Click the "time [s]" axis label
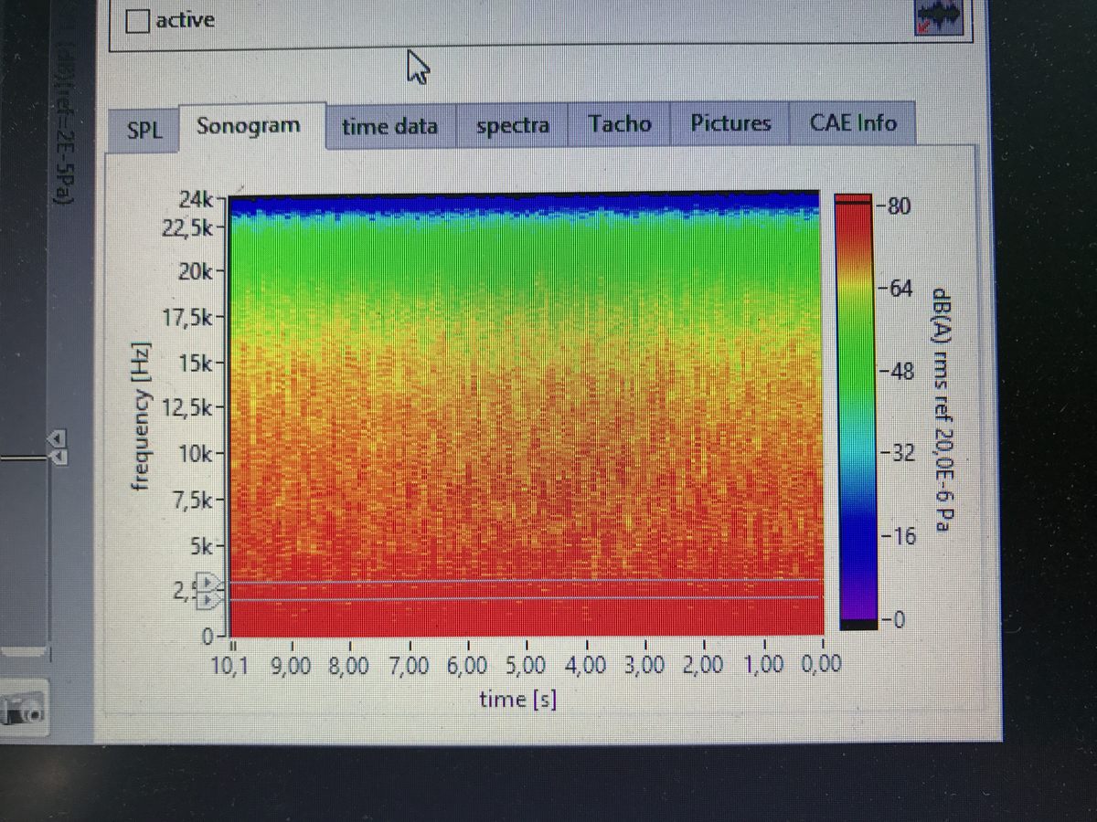 coord(519,700)
